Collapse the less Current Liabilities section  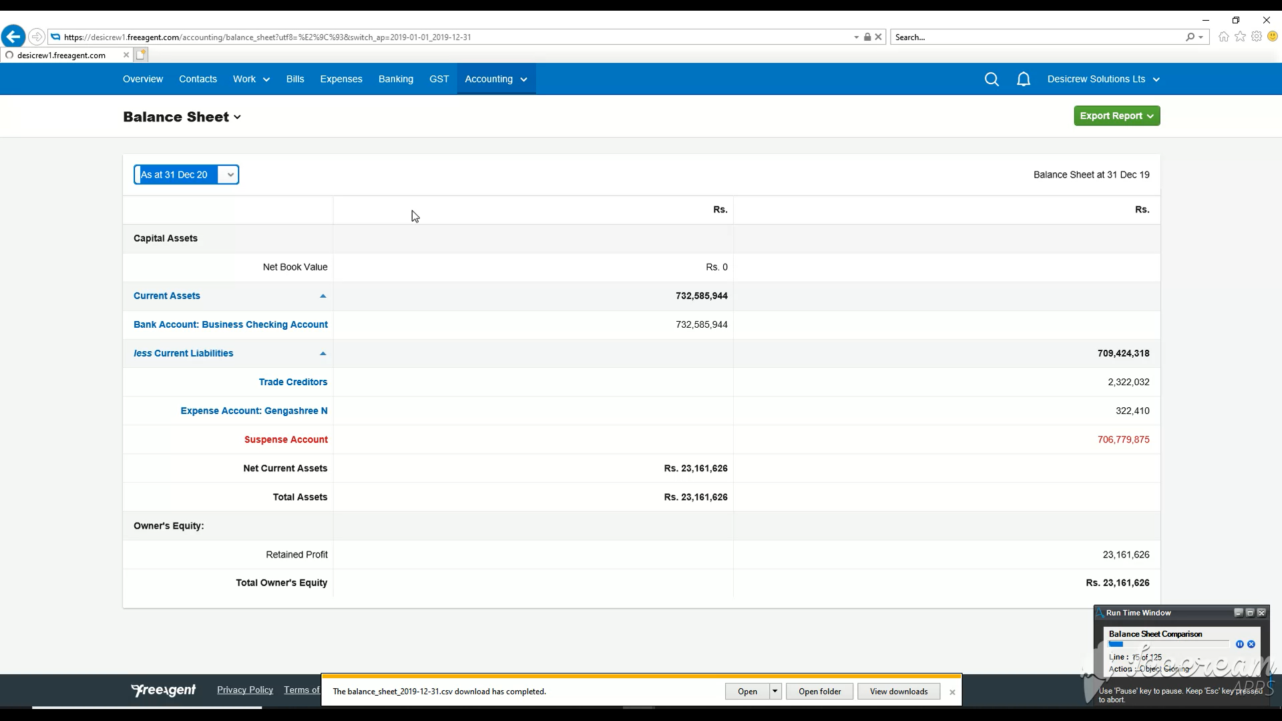coord(323,353)
